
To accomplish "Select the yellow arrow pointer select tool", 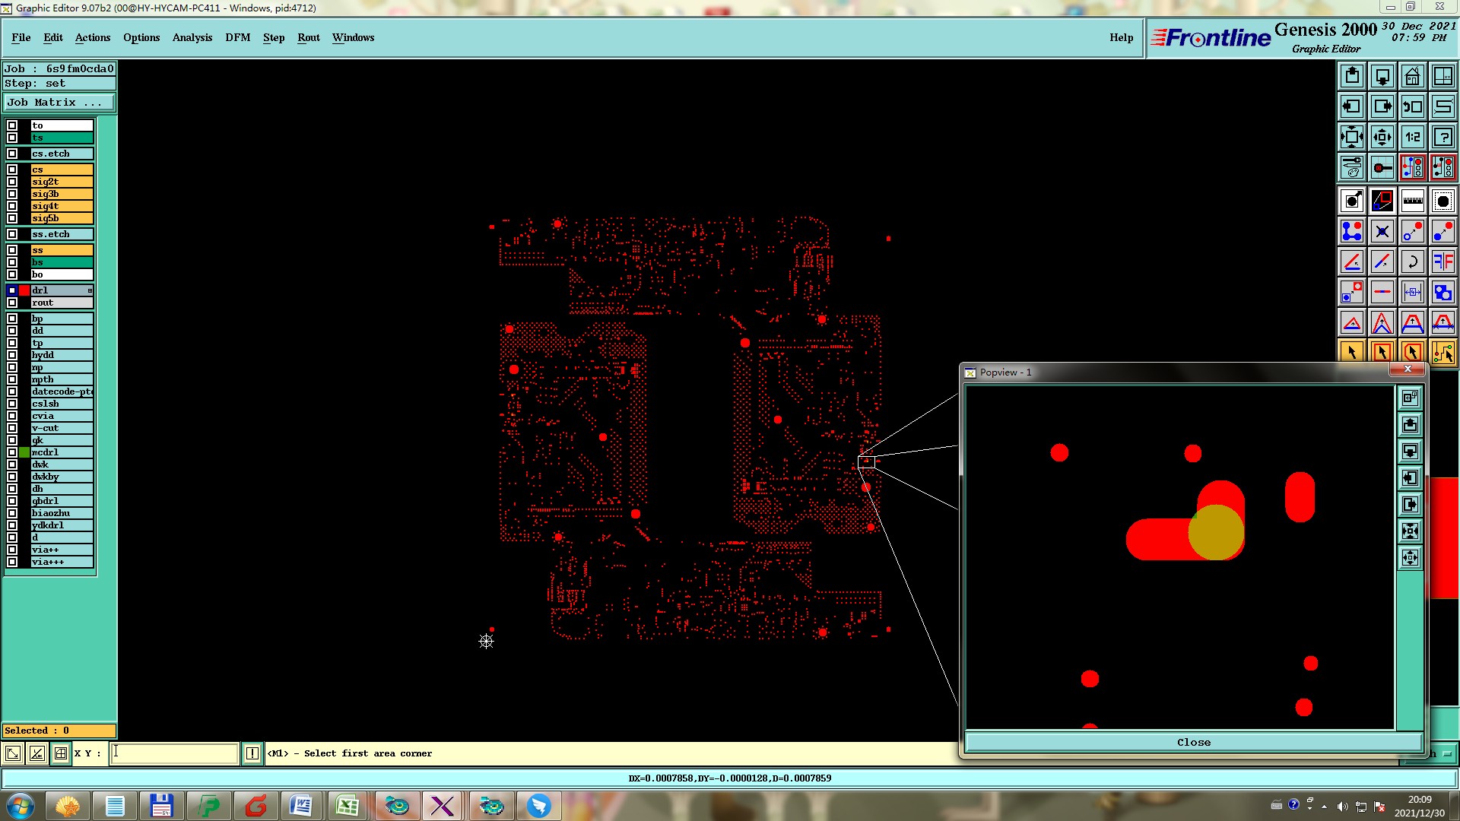I will coord(1351,352).
